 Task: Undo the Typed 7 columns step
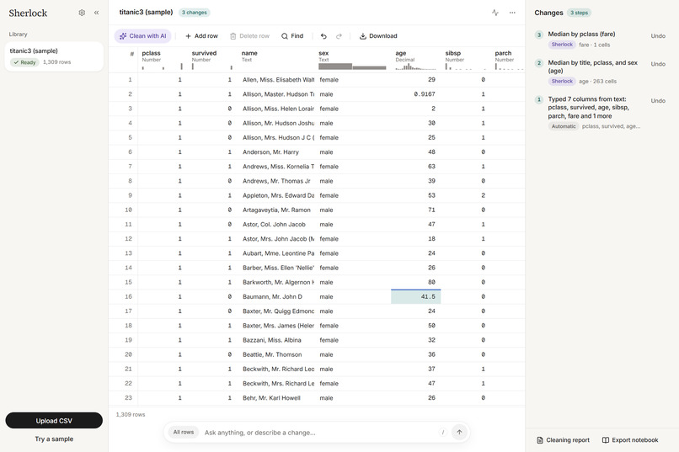click(658, 101)
